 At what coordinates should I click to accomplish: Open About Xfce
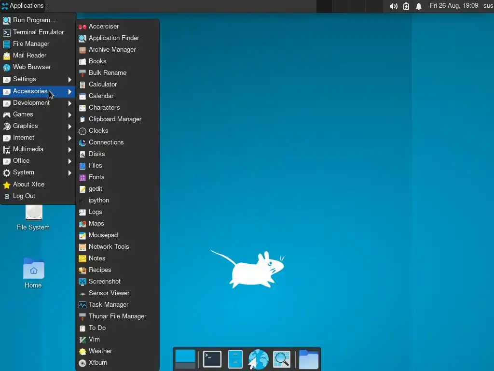pos(38,185)
